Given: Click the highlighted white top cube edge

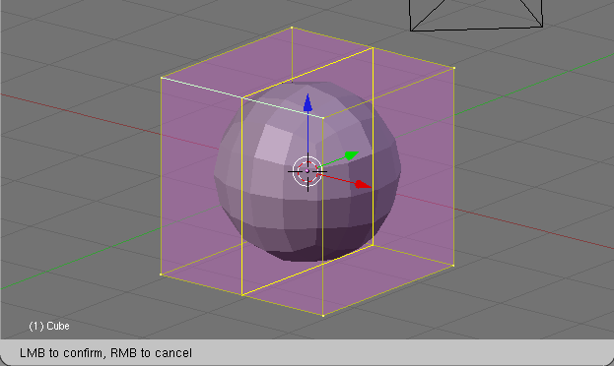Looking at the screenshot, I should 242,97.
